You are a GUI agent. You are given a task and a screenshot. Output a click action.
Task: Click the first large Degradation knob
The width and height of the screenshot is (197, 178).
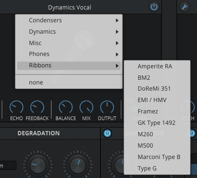click(38, 165)
